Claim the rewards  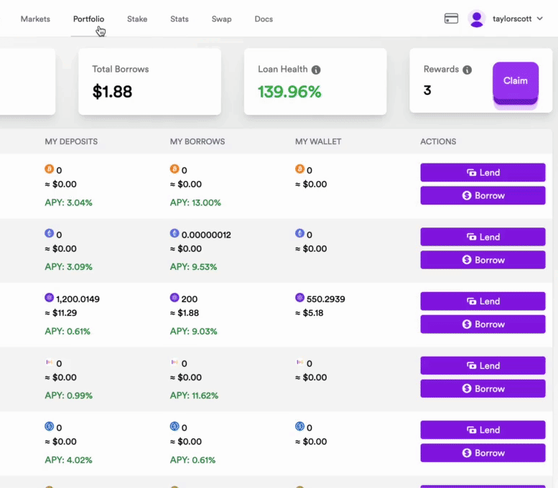coord(515,81)
